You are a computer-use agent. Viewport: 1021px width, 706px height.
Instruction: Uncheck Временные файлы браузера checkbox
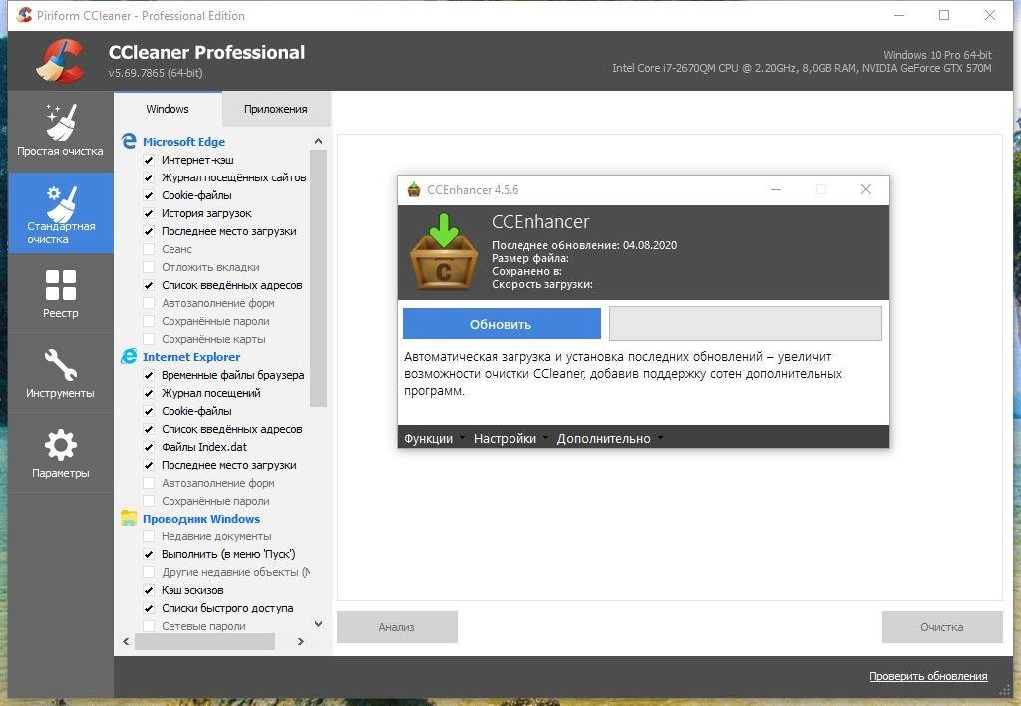(149, 375)
